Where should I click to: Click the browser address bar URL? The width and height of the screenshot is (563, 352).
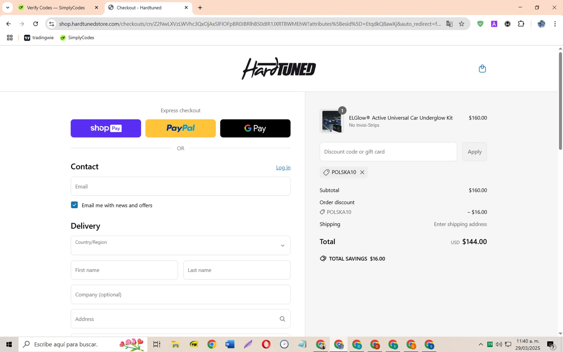(250, 24)
